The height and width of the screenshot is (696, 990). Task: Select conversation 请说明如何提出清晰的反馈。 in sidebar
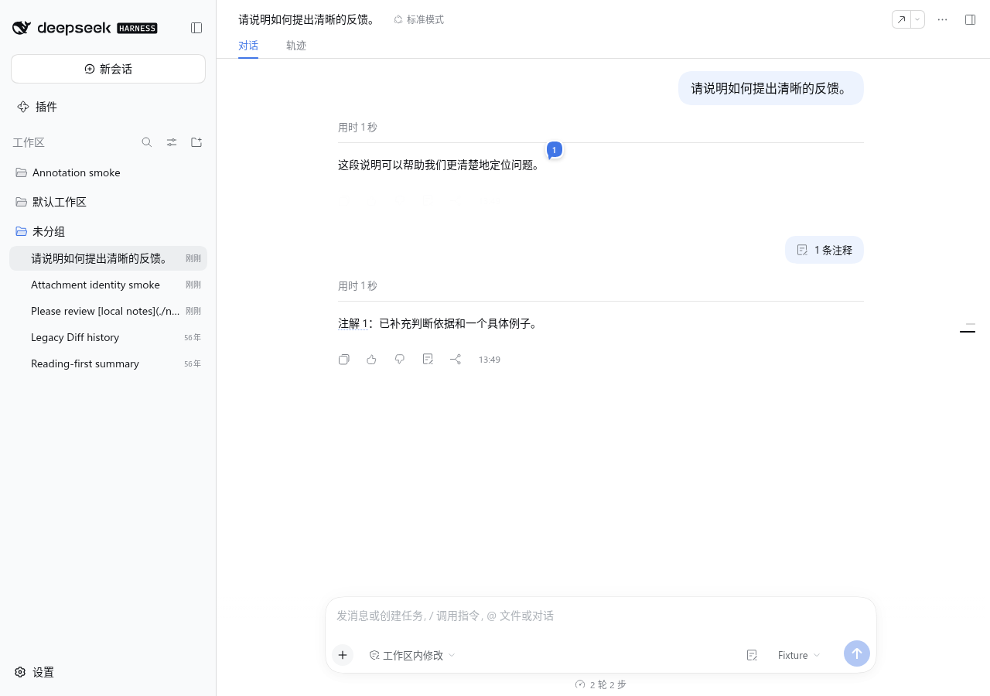(x=108, y=258)
